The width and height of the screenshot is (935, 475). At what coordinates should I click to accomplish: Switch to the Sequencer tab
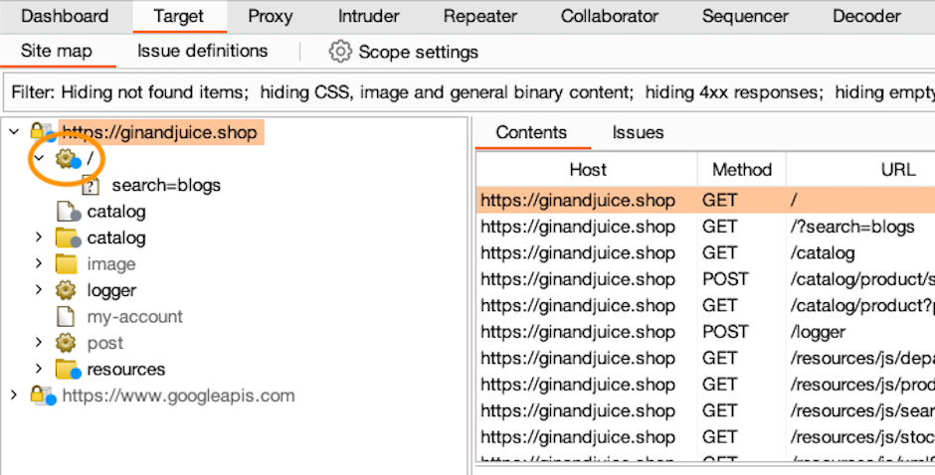tap(745, 16)
